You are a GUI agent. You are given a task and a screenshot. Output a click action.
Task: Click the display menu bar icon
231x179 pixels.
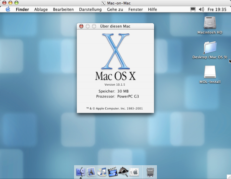(x=193, y=9)
